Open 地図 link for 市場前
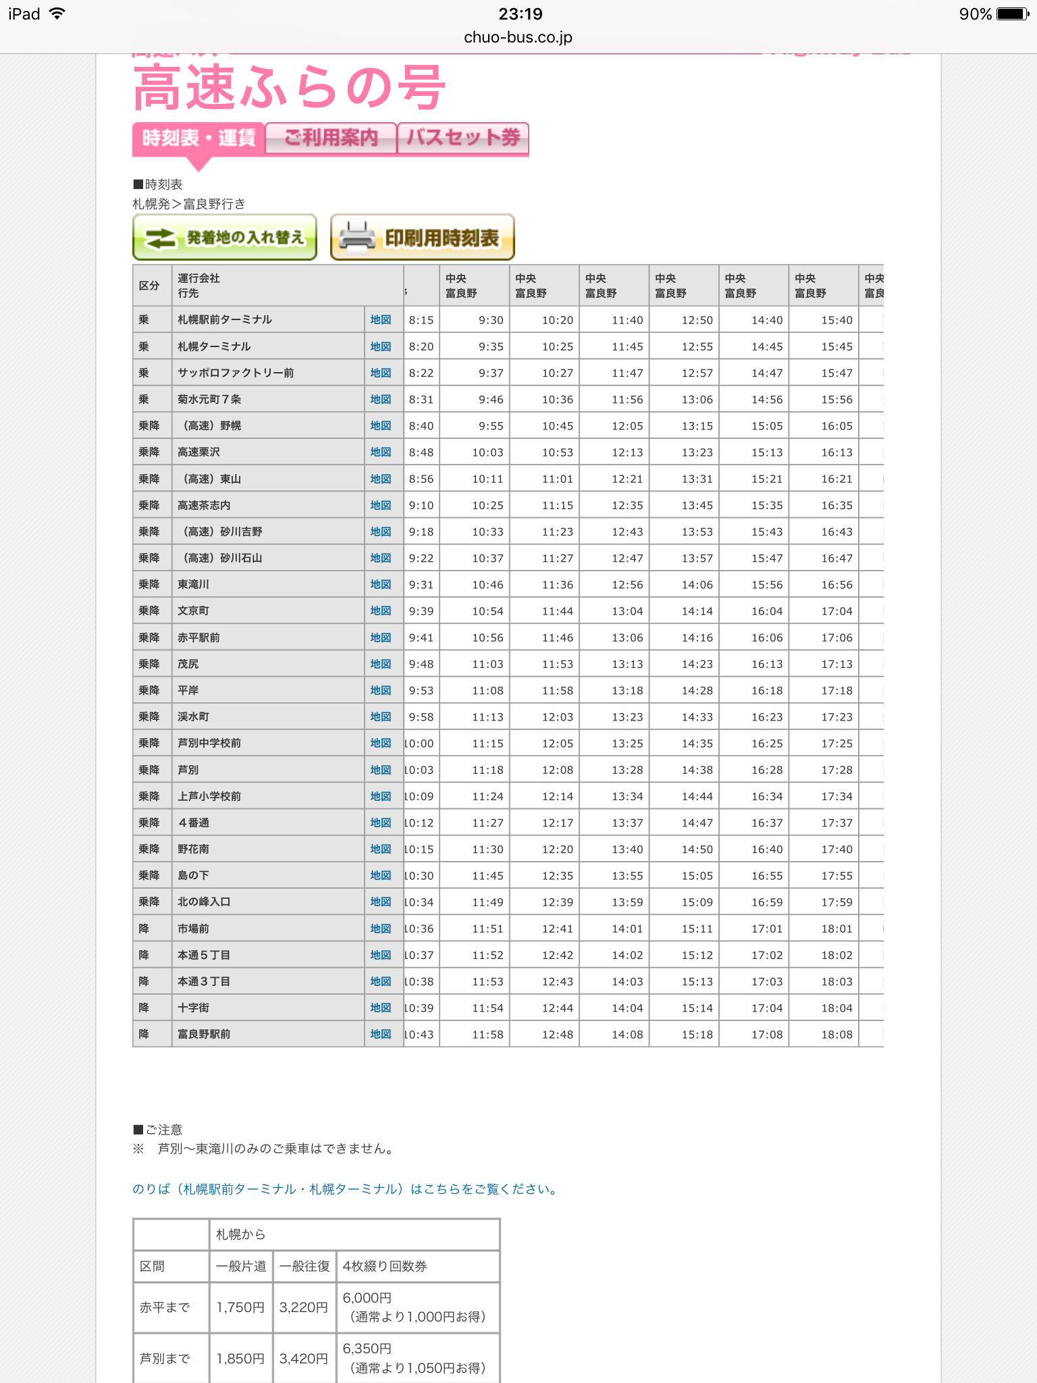The height and width of the screenshot is (1383, 1037). (x=381, y=929)
